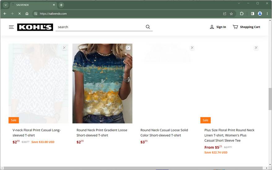Image resolution: width=272 pixels, height=170 pixels.
Task: Toggle the browser side panel
Action: pos(252,14)
